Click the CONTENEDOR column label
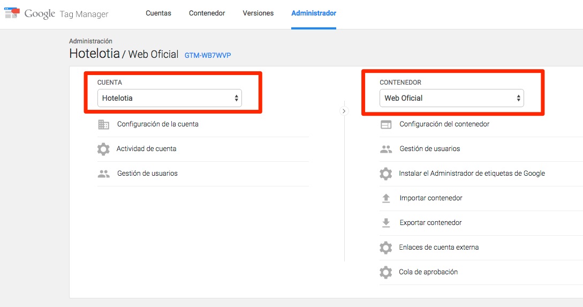 (x=400, y=82)
